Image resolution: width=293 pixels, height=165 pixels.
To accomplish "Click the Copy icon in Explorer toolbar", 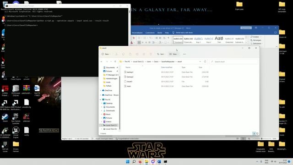I will 123,54.
